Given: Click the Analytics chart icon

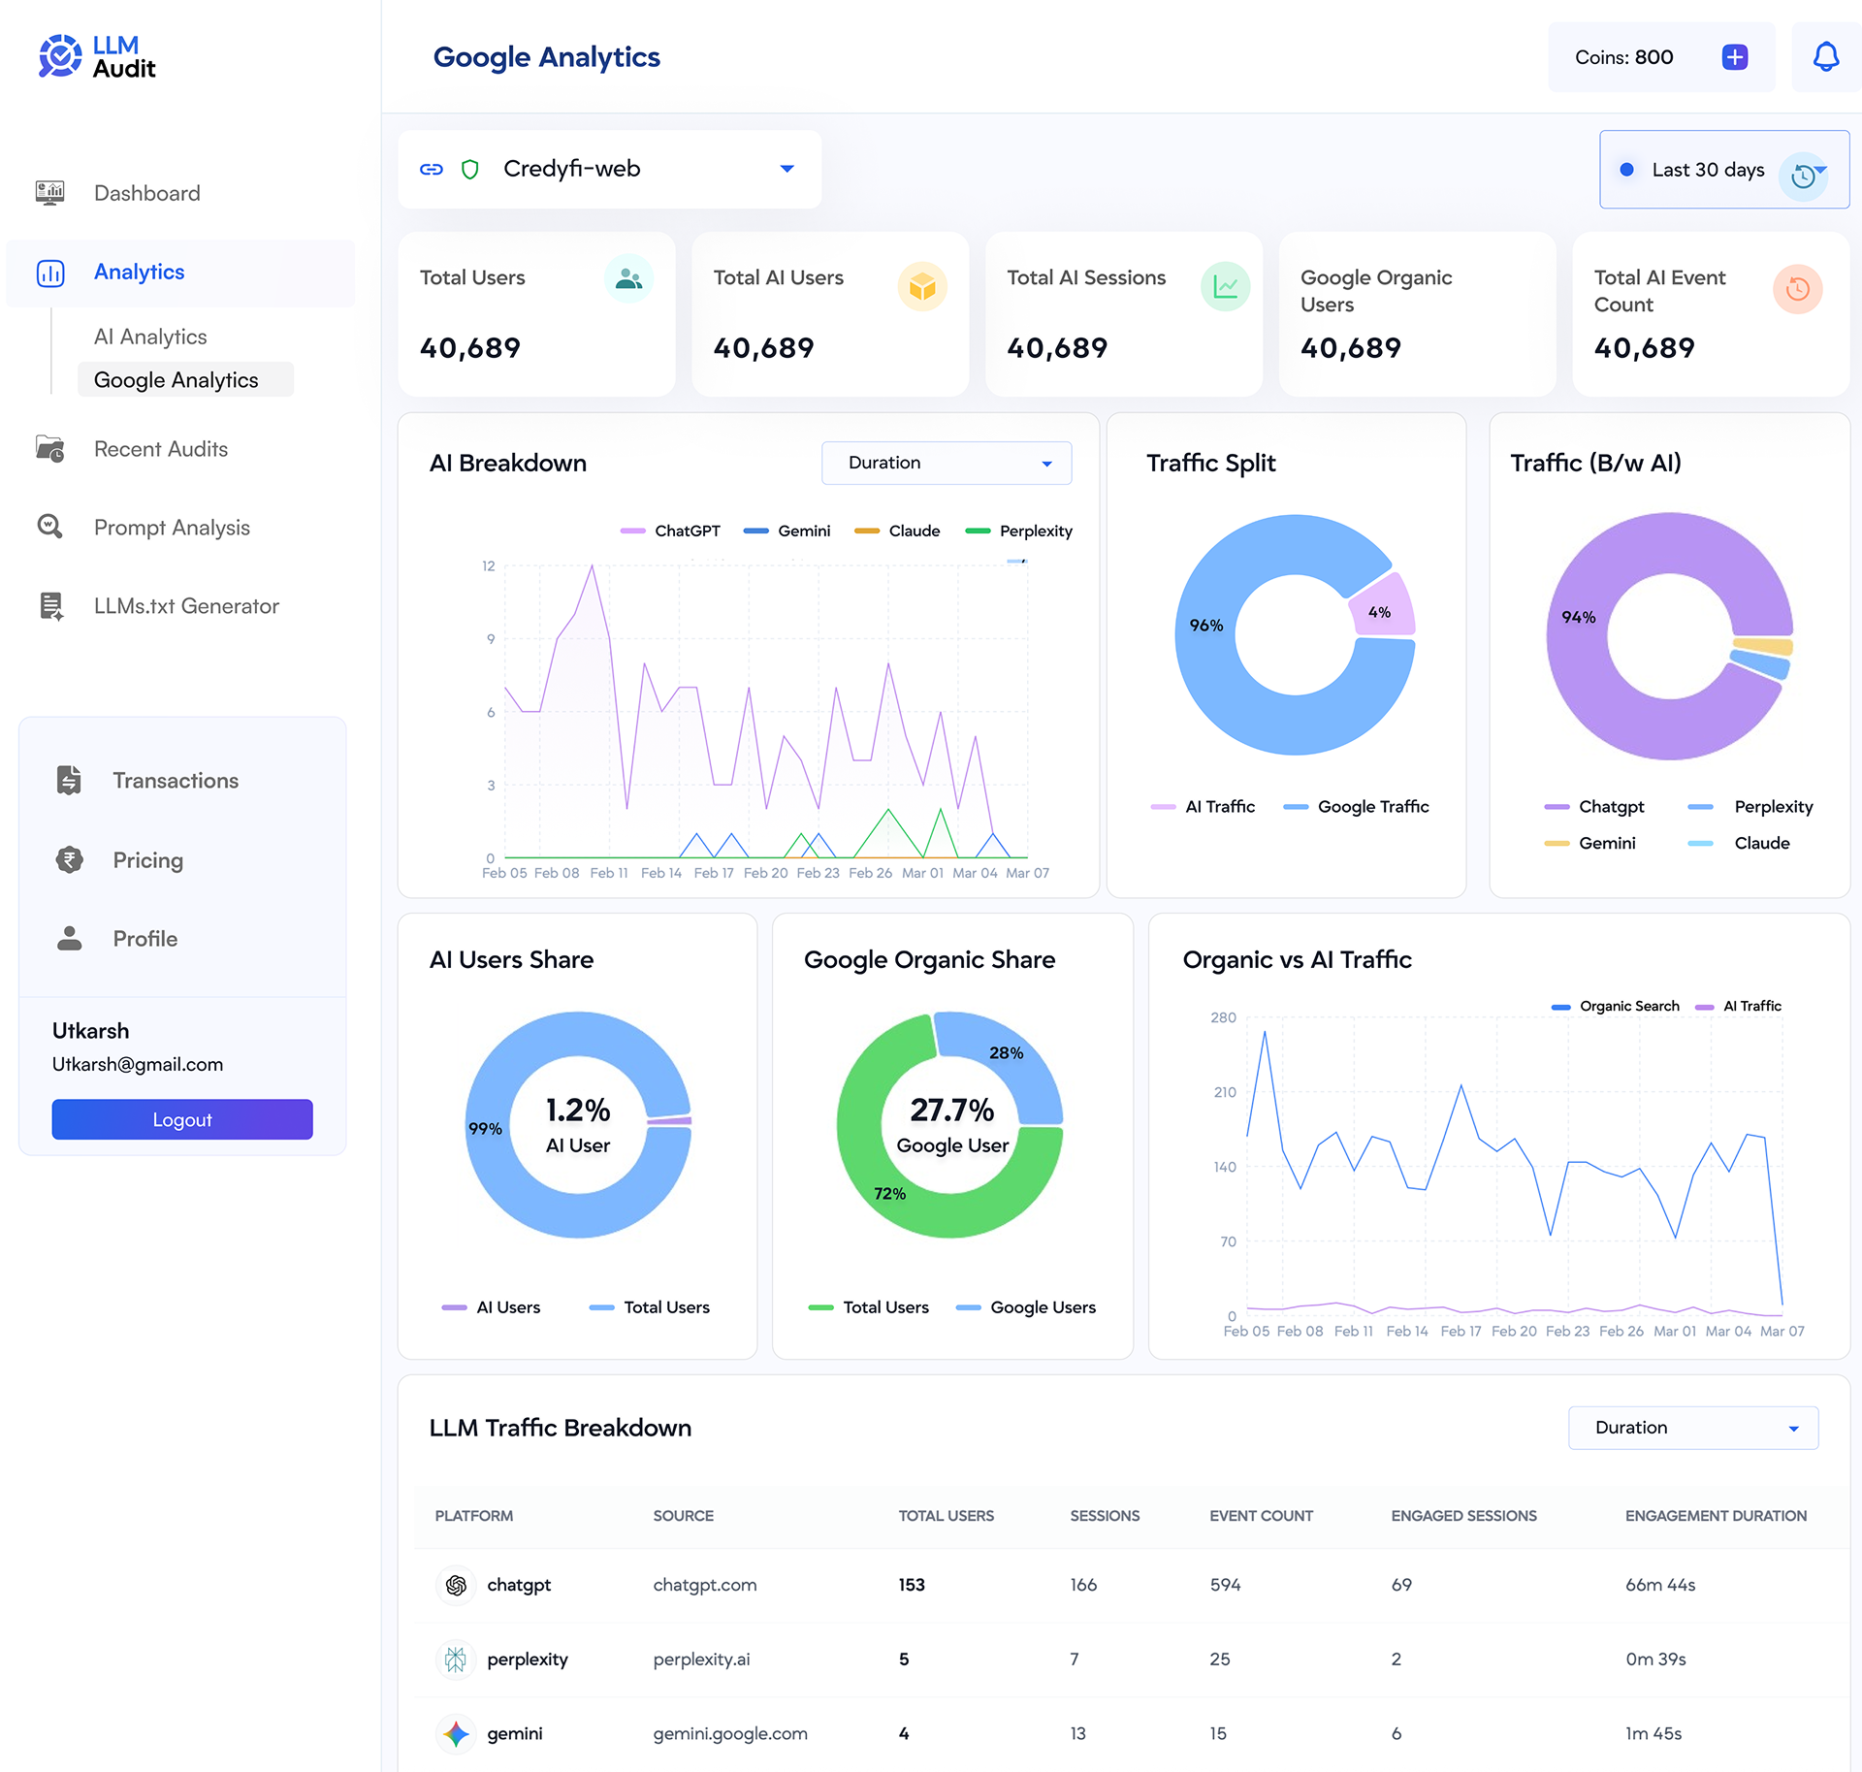Looking at the screenshot, I should (x=50, y=273).
